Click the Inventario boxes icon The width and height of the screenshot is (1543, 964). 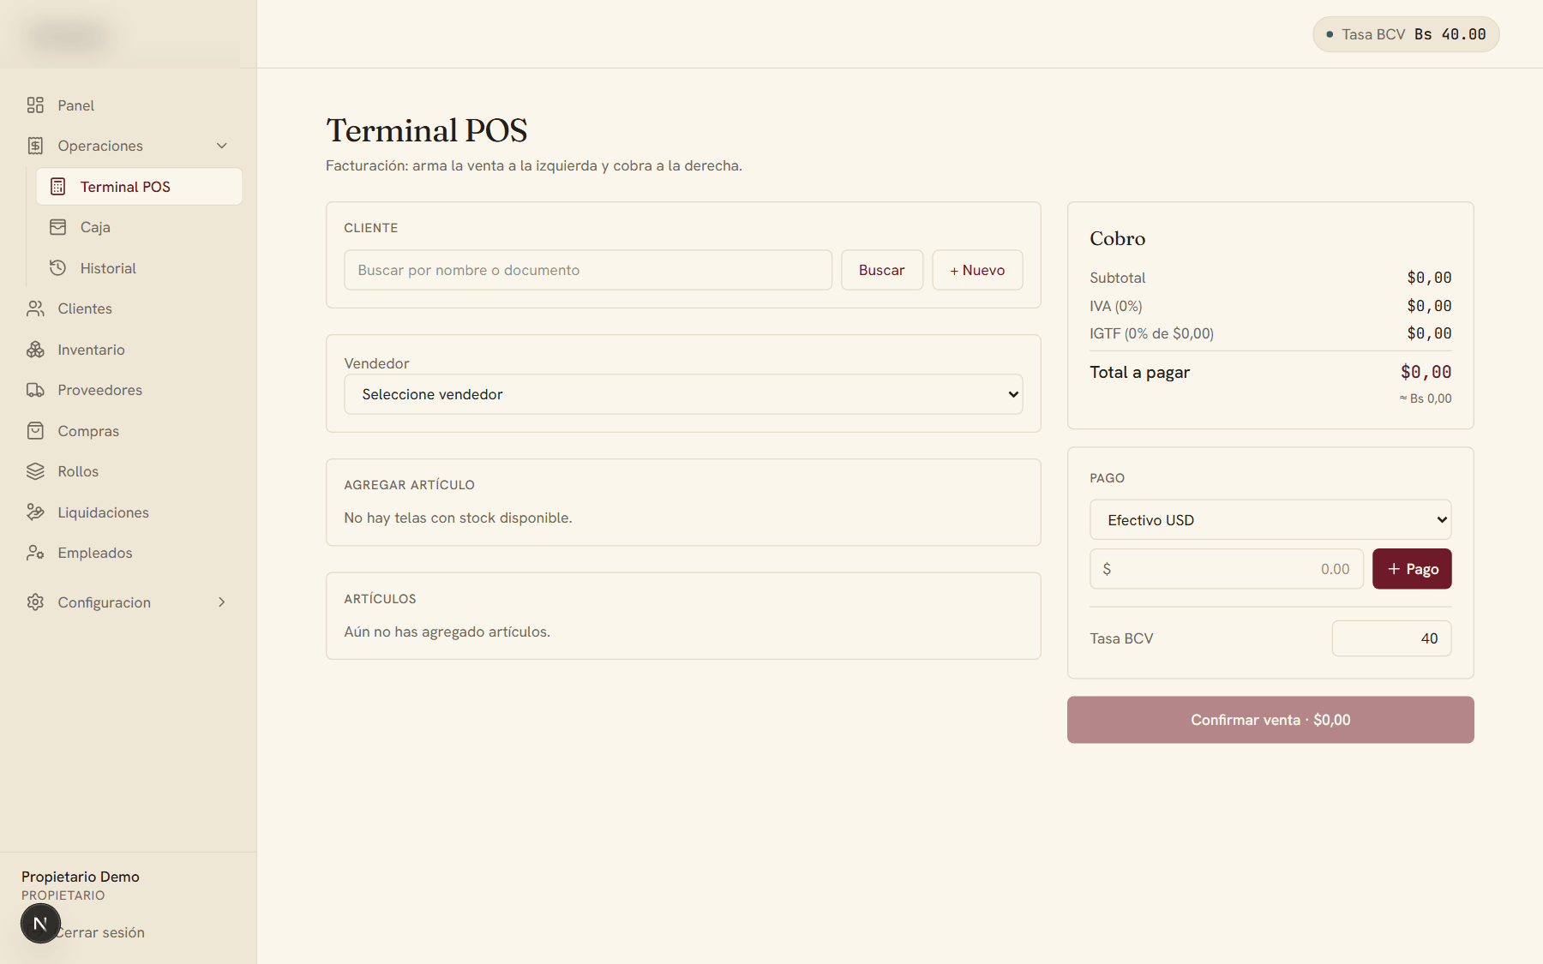pos(35,350)
